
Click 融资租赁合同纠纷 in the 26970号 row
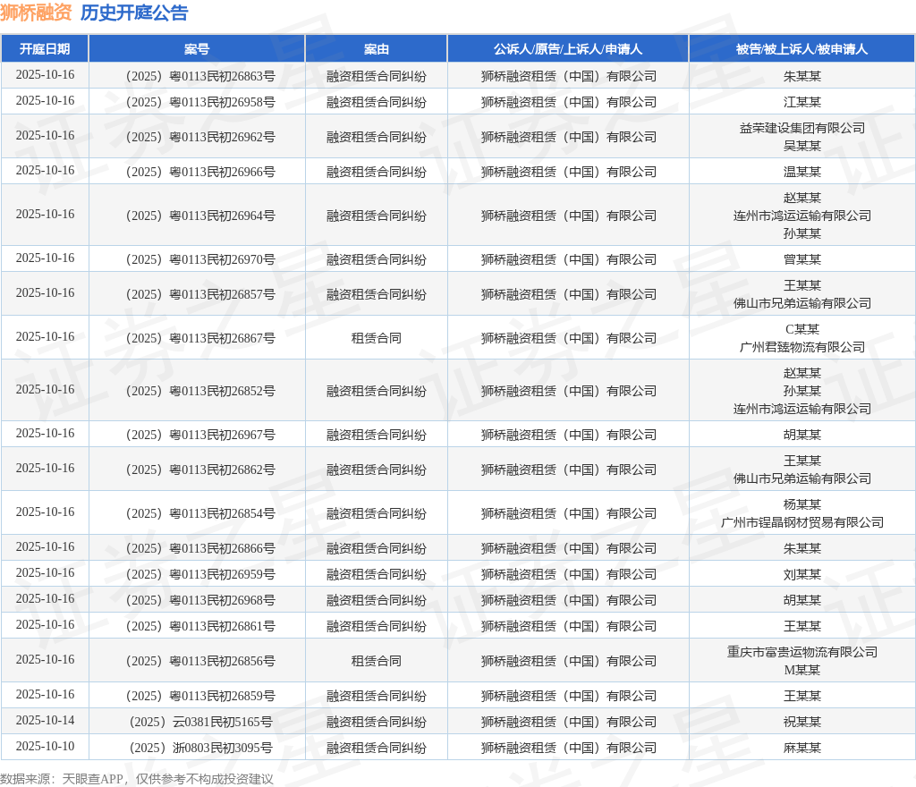tap(377, 260)
